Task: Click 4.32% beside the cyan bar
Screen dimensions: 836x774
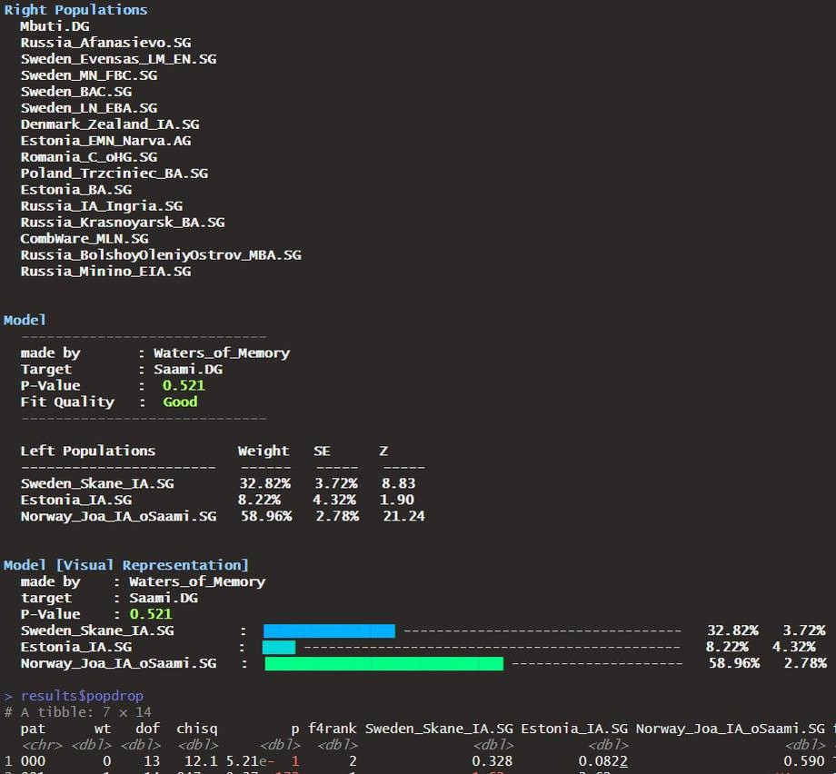Action: pos(794,647)
